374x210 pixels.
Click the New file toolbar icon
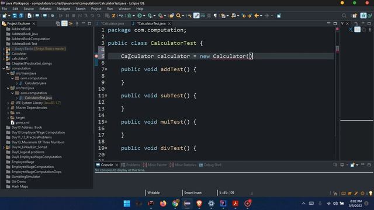click(x=4, y=16)
